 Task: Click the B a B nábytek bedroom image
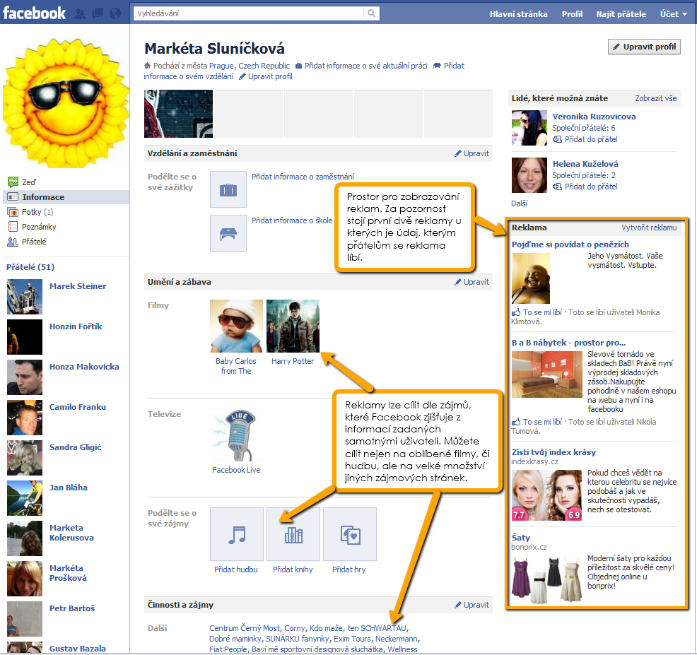click(546, 374)
